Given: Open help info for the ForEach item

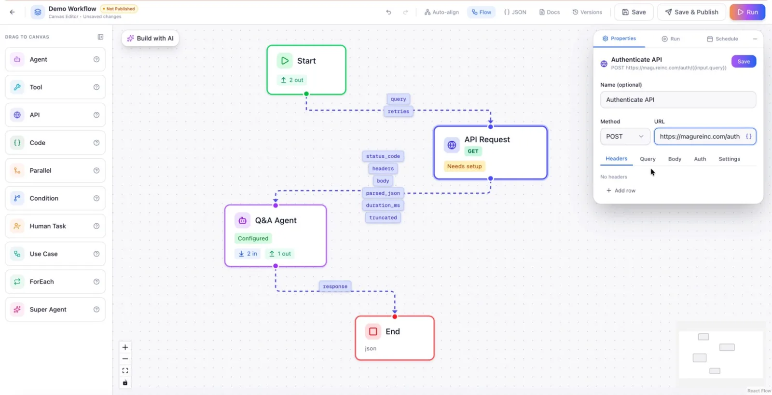Looking at the screenshot, I should click(x=96, y=282).
